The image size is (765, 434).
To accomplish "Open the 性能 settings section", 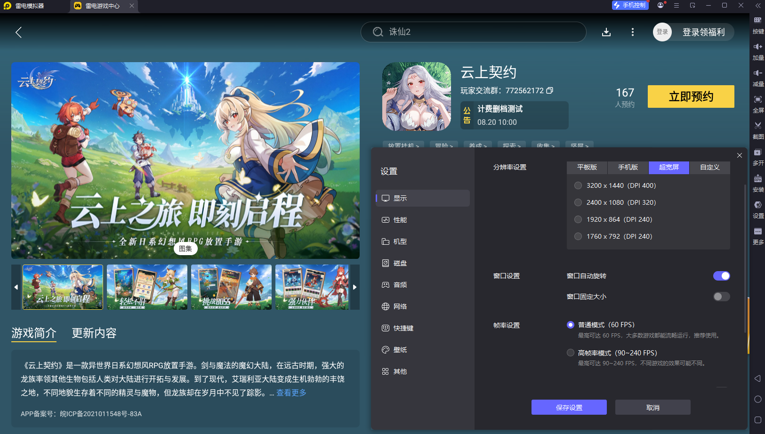I will [x=423, y=220].
